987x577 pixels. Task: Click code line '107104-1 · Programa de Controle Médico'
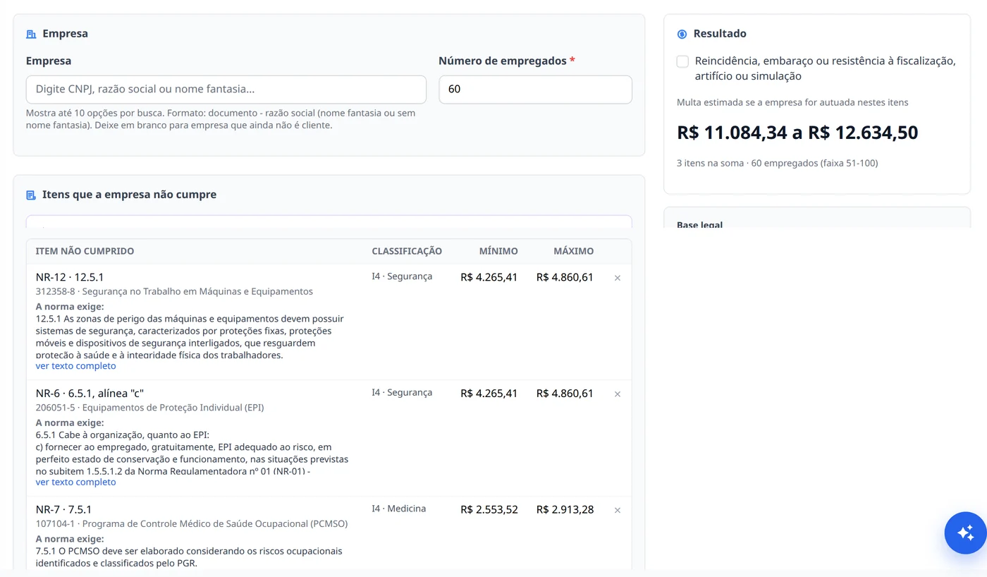(192, 524)
